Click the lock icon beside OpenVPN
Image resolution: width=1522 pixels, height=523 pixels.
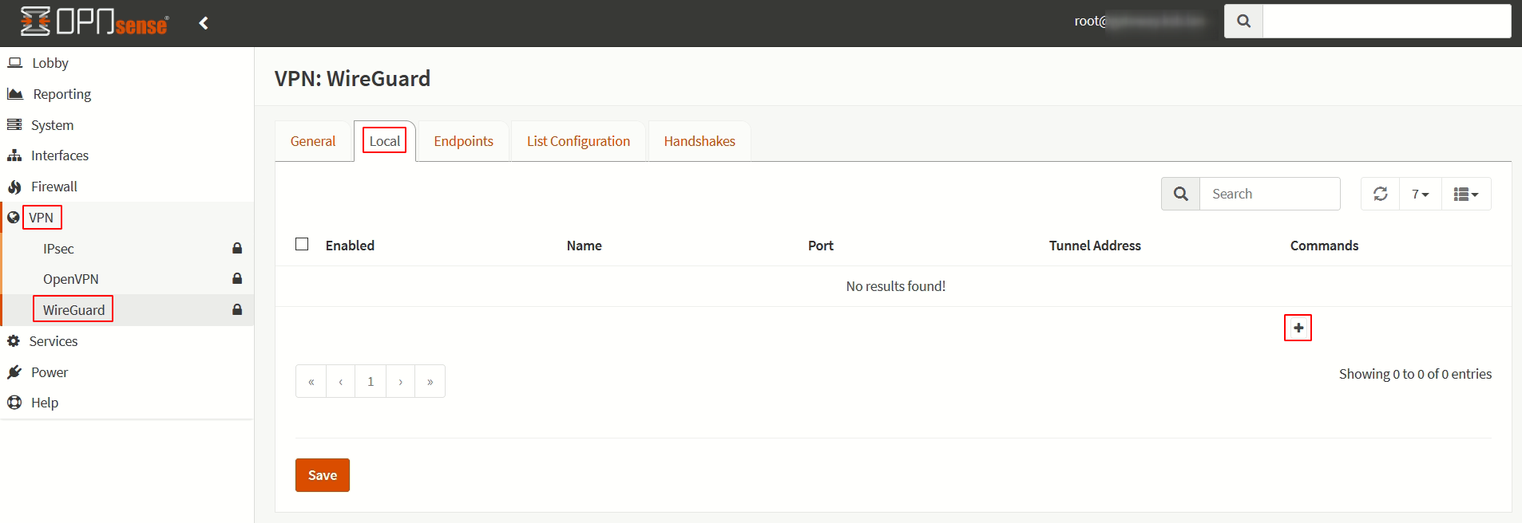point(237,278)
